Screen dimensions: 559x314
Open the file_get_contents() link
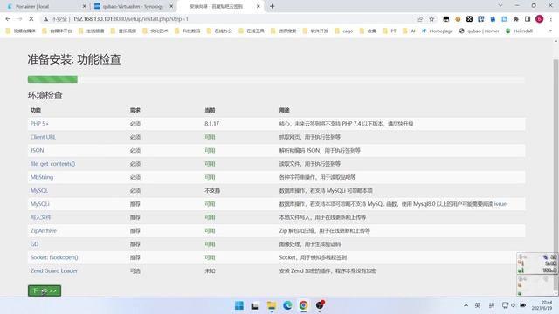click(52, 164)
